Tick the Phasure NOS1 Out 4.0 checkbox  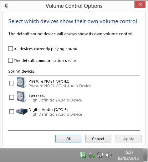pos(11,83)
